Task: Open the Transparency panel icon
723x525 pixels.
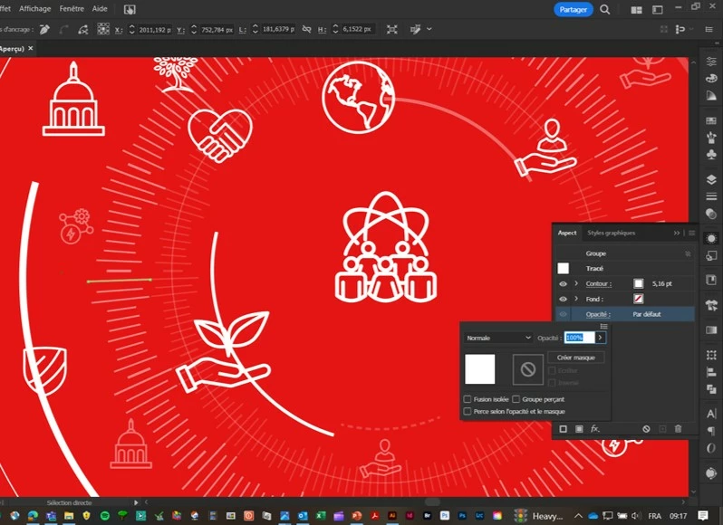Action: point(711,214)
